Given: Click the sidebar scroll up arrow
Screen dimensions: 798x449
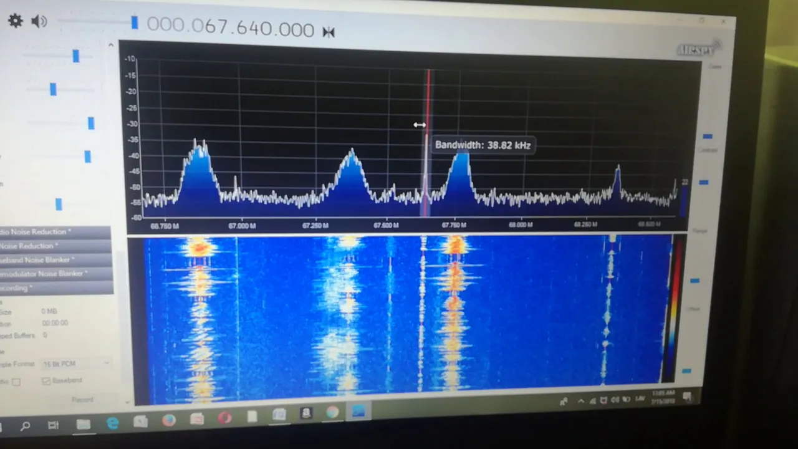Looking at the screenshot, I should (x=111, y=45).
